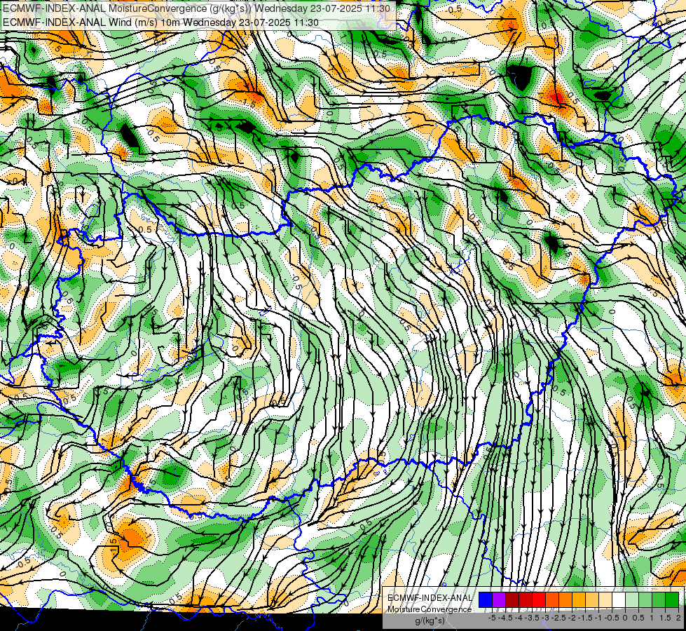The image size is (686, 631).
Task: Click the 0 legend tick label
Action: pyautogui.click(x=625, y=618)
